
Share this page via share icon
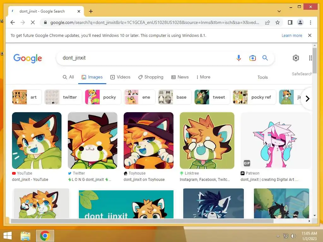click(267, 22)
